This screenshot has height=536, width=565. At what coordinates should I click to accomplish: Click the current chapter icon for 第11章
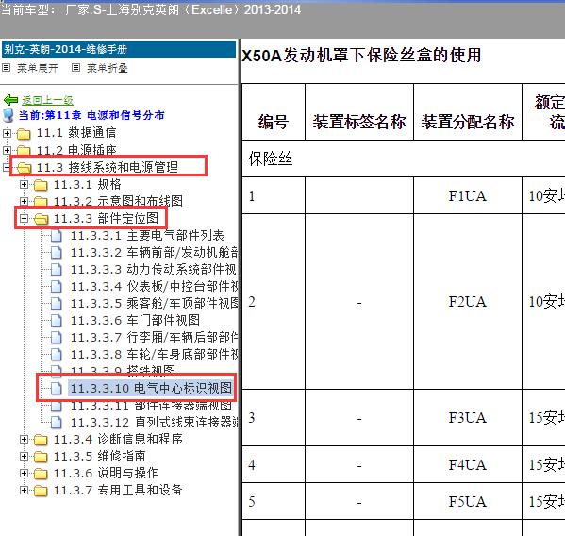pos(8,115)
